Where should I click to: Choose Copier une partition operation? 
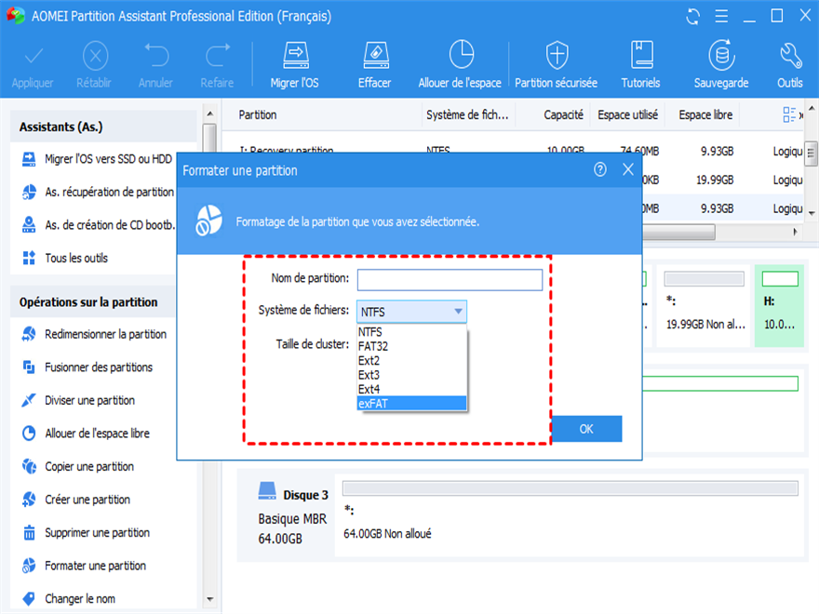pyautogui.click(x=78, y=467)
